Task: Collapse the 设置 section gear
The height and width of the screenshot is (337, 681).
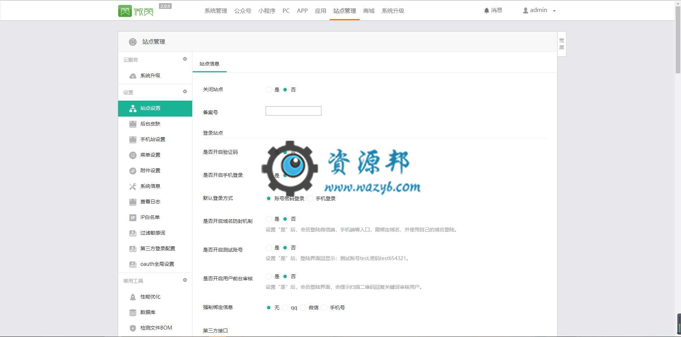Action: pos(185,92)
